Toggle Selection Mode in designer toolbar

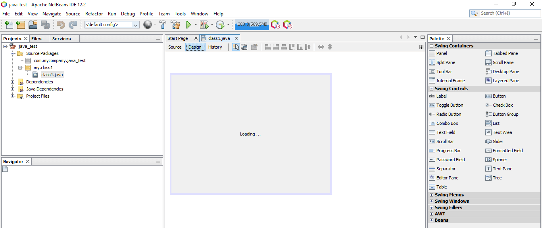[236, 47]
